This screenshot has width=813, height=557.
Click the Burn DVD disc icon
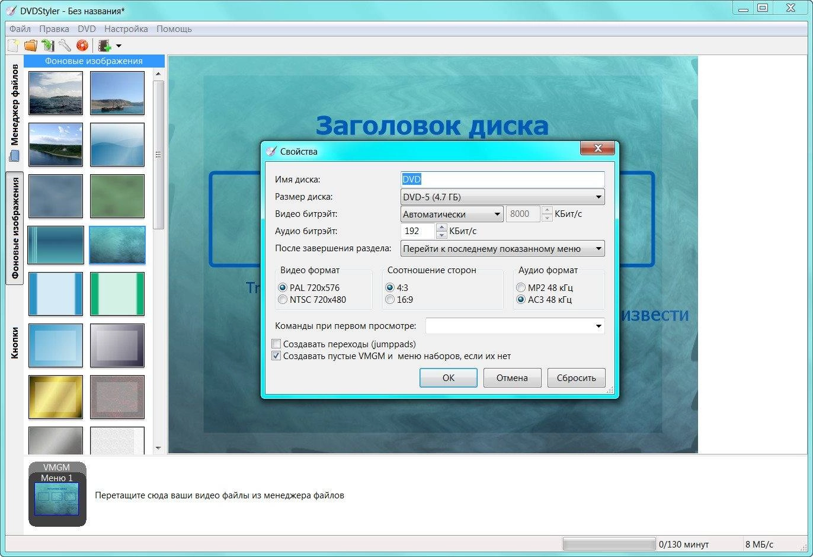click(82, 45)
